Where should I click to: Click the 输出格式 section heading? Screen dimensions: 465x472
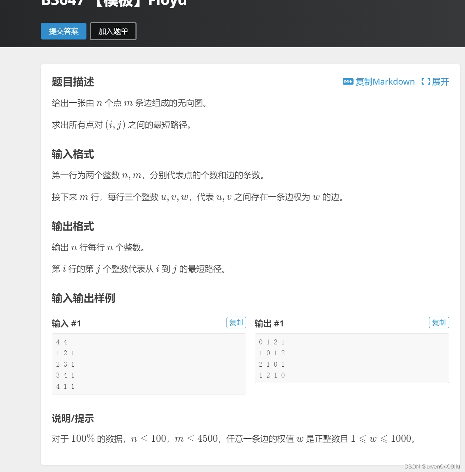pyautogui.click(x=72, y=227)
